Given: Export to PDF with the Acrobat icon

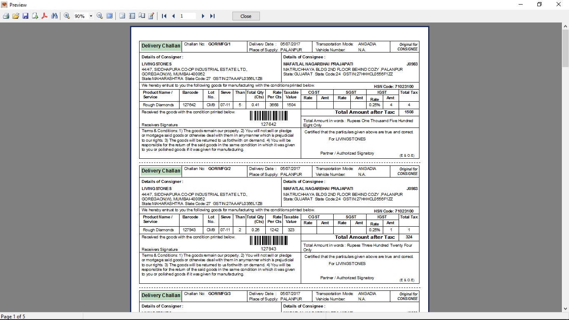Looking at the screenshot, I should coord(45,16).
